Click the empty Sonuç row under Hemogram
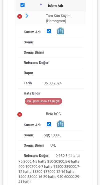This screenshot has width=100, height=185. [51, 42]
